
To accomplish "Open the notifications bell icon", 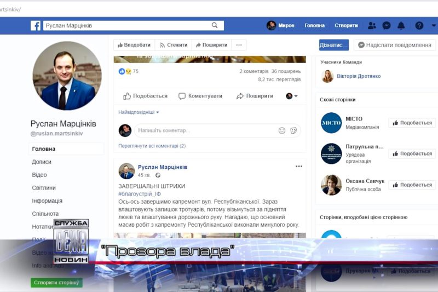I will (x=401, y=26).
